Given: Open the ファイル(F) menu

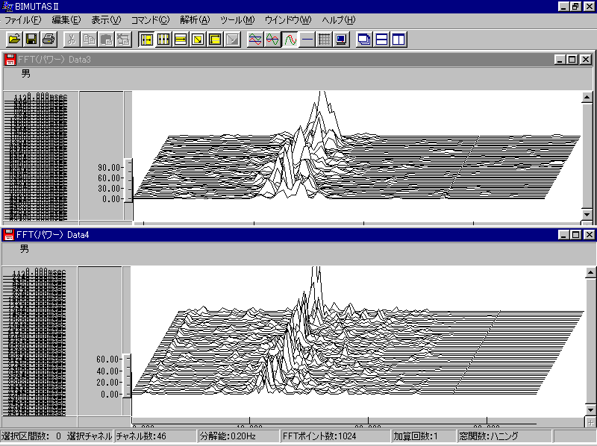Looking at the screenshot, I should 23,19.
